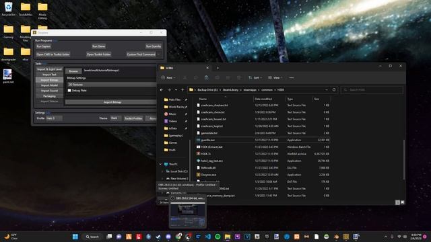Click the Cut icon in Explorer toolbar

click(185, 78)
